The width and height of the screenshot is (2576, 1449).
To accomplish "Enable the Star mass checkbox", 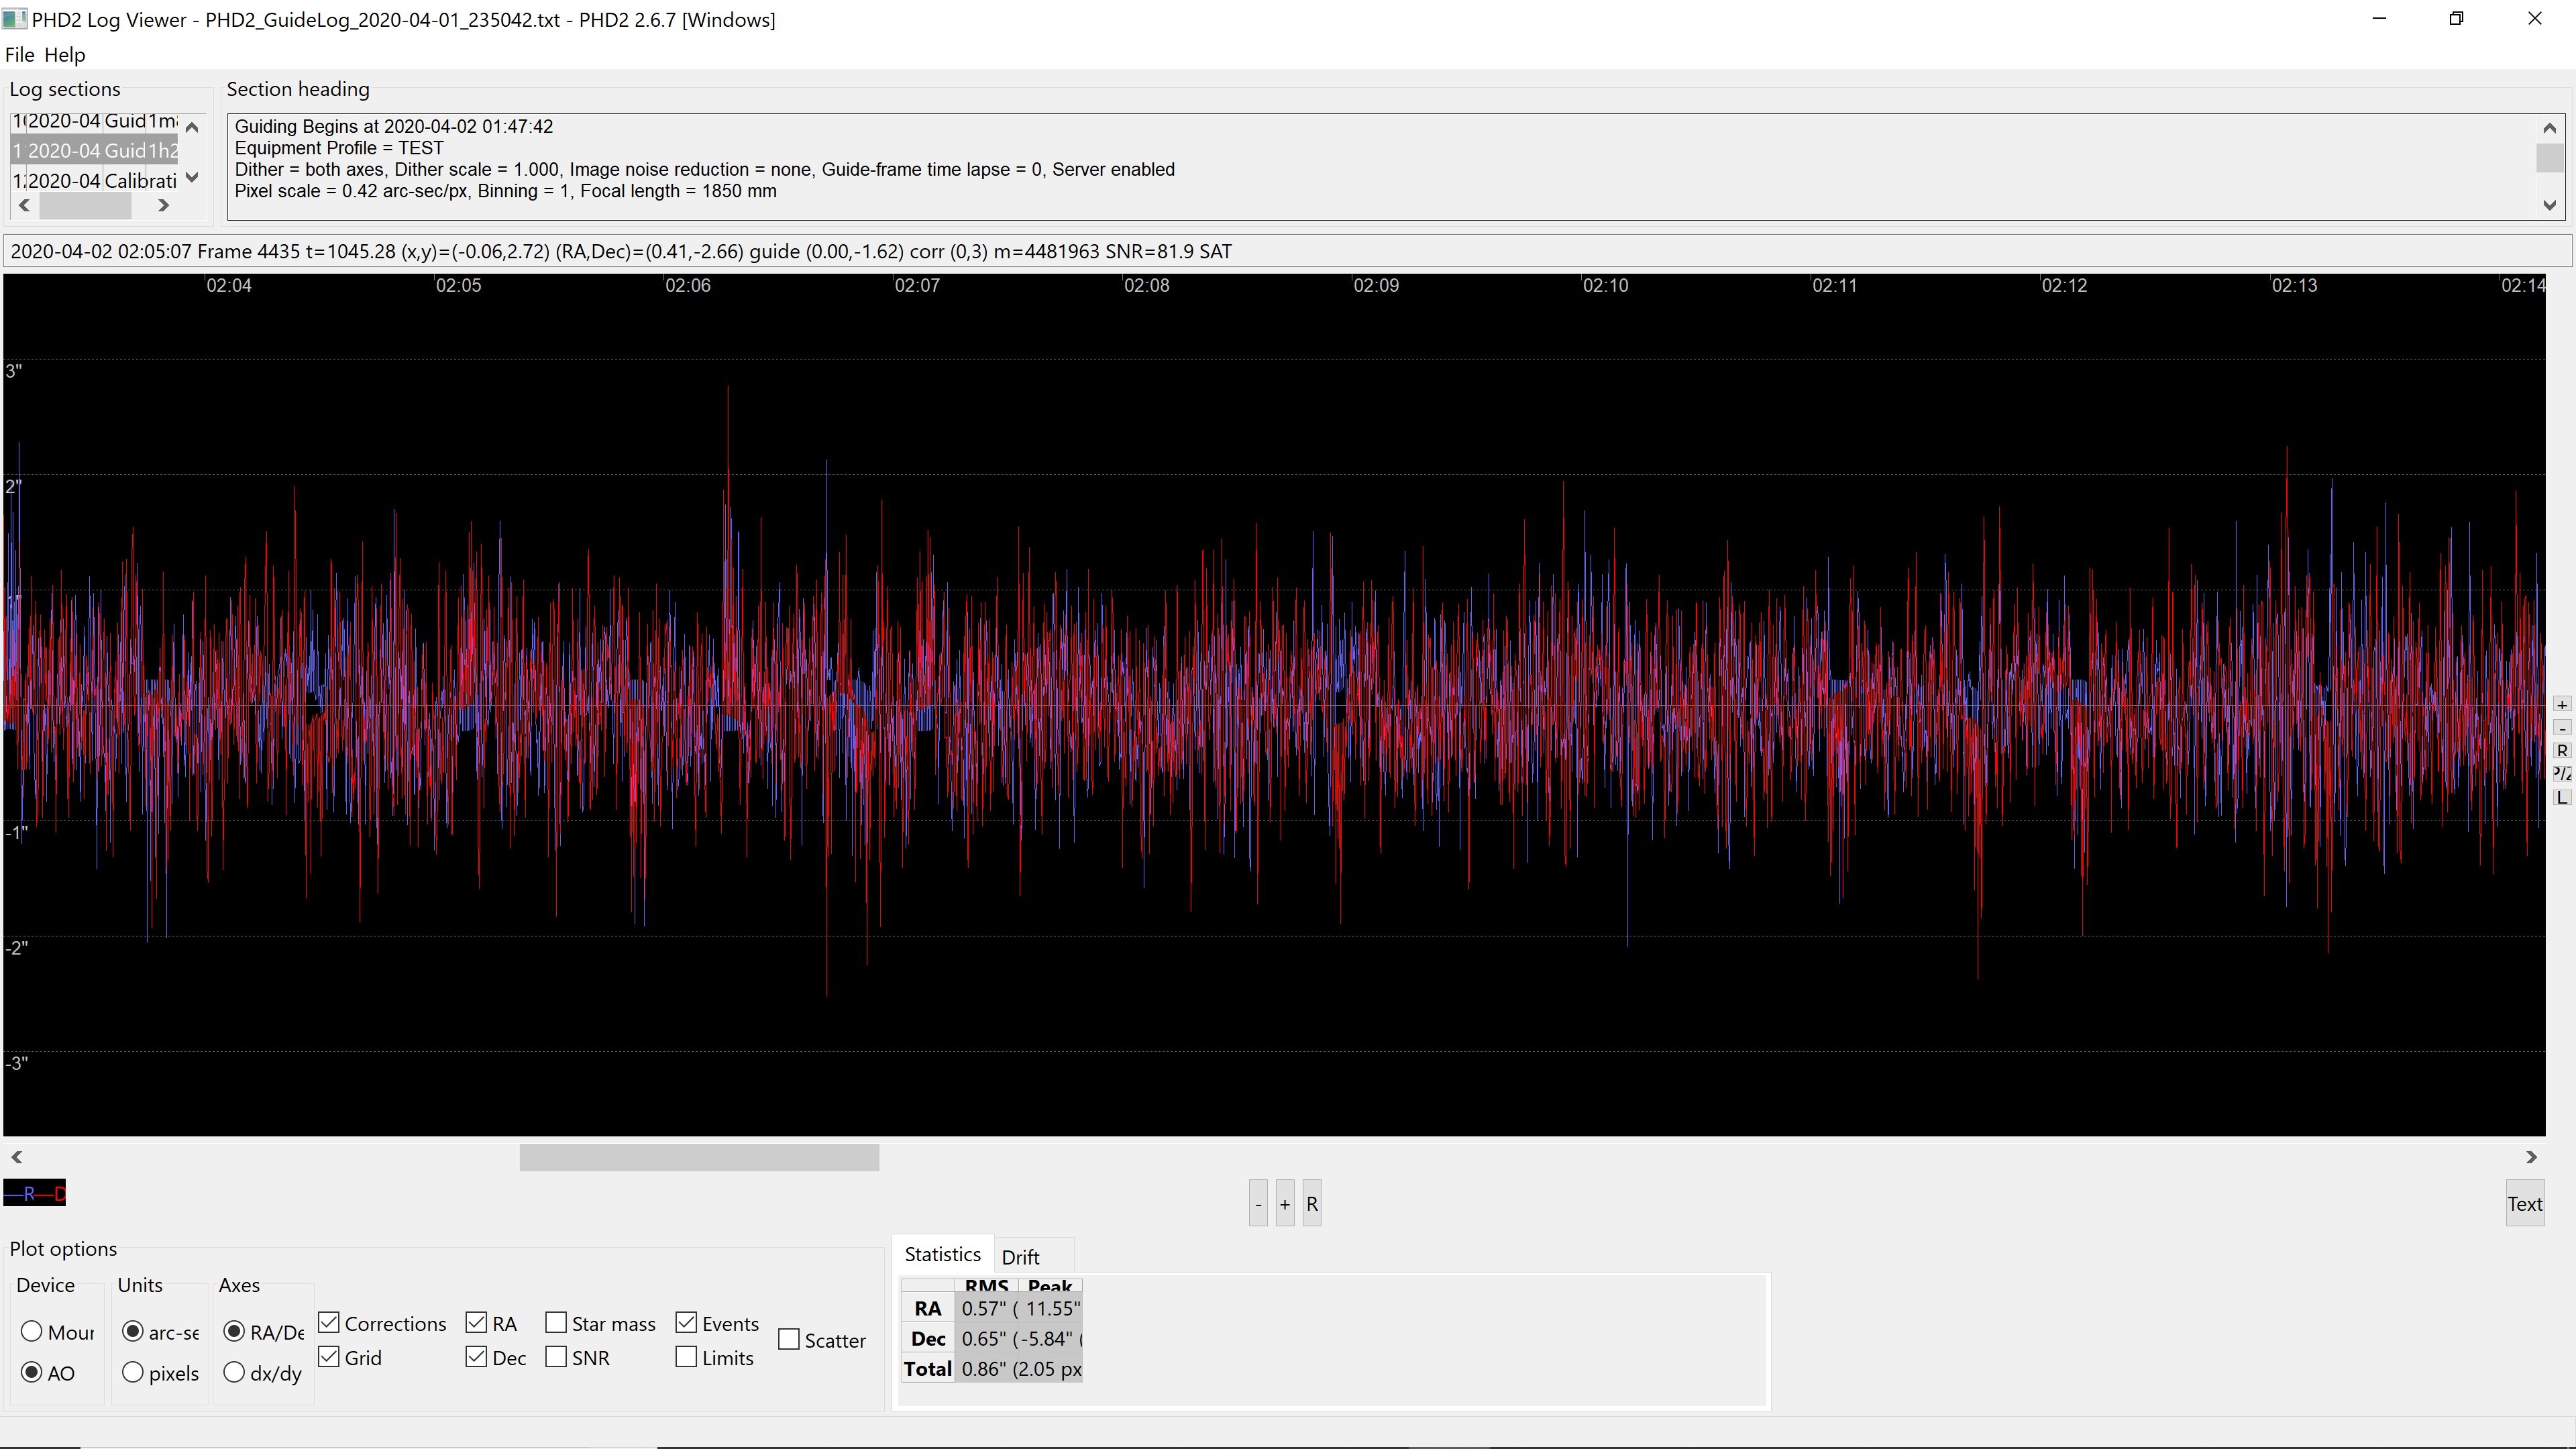I will coord(556,1323).
